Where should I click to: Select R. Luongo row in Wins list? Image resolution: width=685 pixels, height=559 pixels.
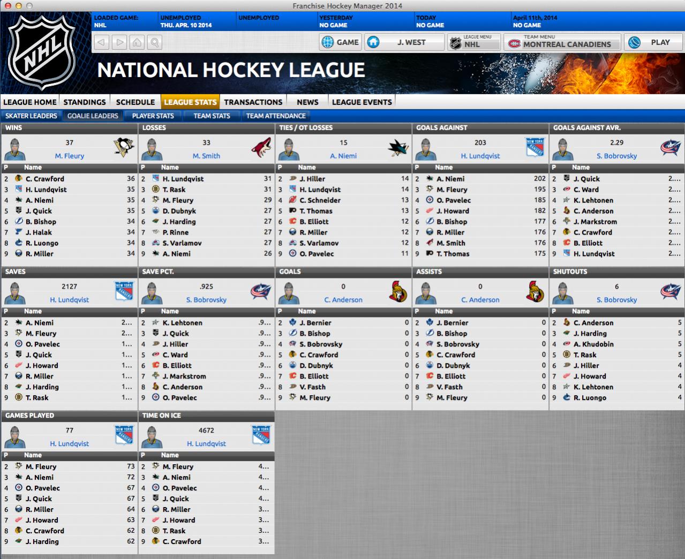tap(69, 243)
